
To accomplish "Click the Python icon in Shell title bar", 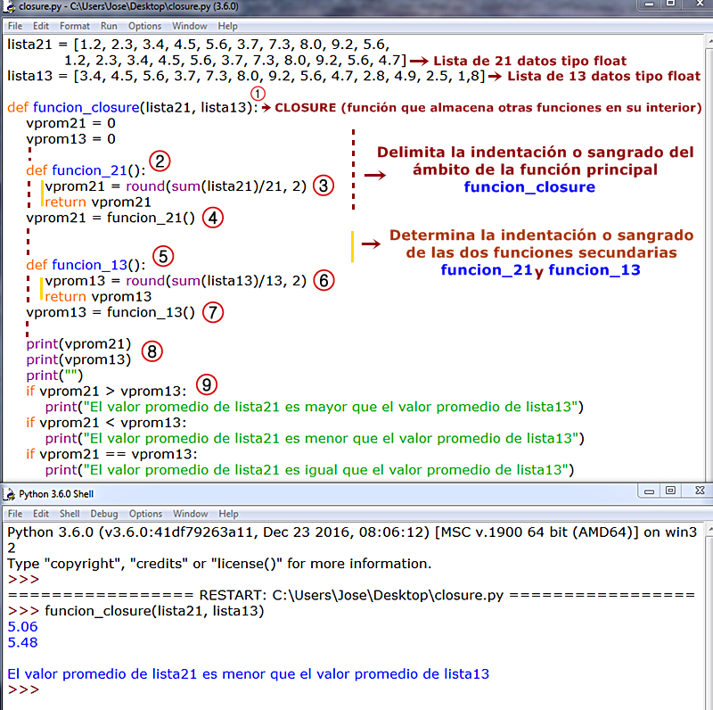I will point(9,494).
